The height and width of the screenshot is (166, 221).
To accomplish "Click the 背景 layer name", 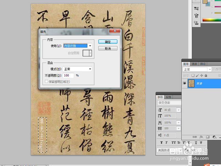I will pos(199,84).
